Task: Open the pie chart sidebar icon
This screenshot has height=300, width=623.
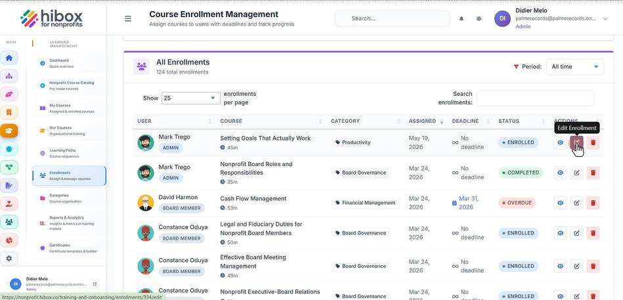Action: coord(9,240)
